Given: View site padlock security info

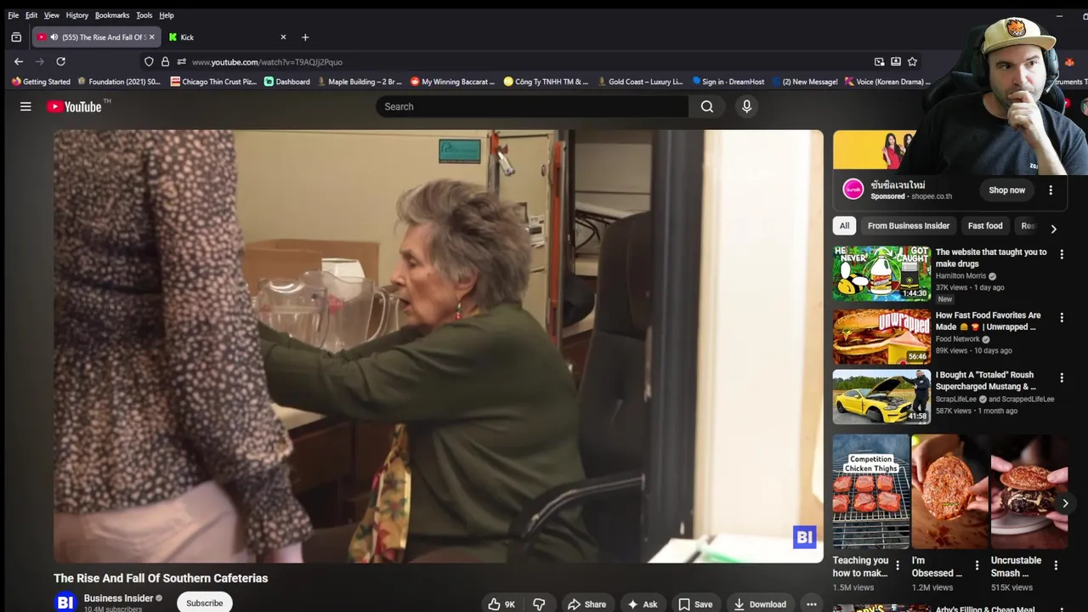Looking at the screenshot, I should pos(165,61).
